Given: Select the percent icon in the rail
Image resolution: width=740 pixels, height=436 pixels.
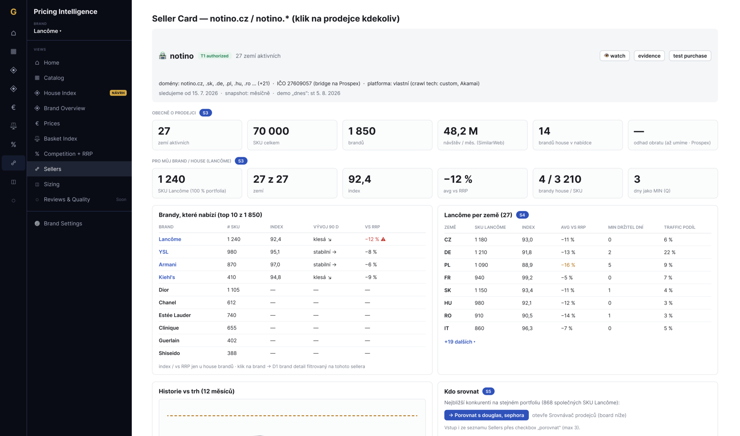Looking at the screenshot, I should tap(13, 145).
